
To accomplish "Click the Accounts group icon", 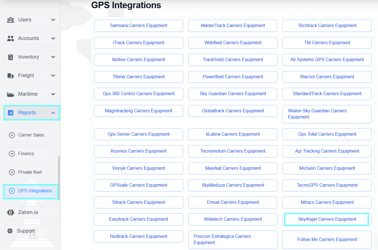I will [11, 38].
